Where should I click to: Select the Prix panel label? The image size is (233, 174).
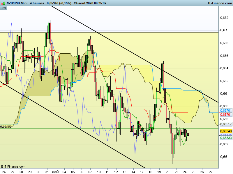pos(3,8)
